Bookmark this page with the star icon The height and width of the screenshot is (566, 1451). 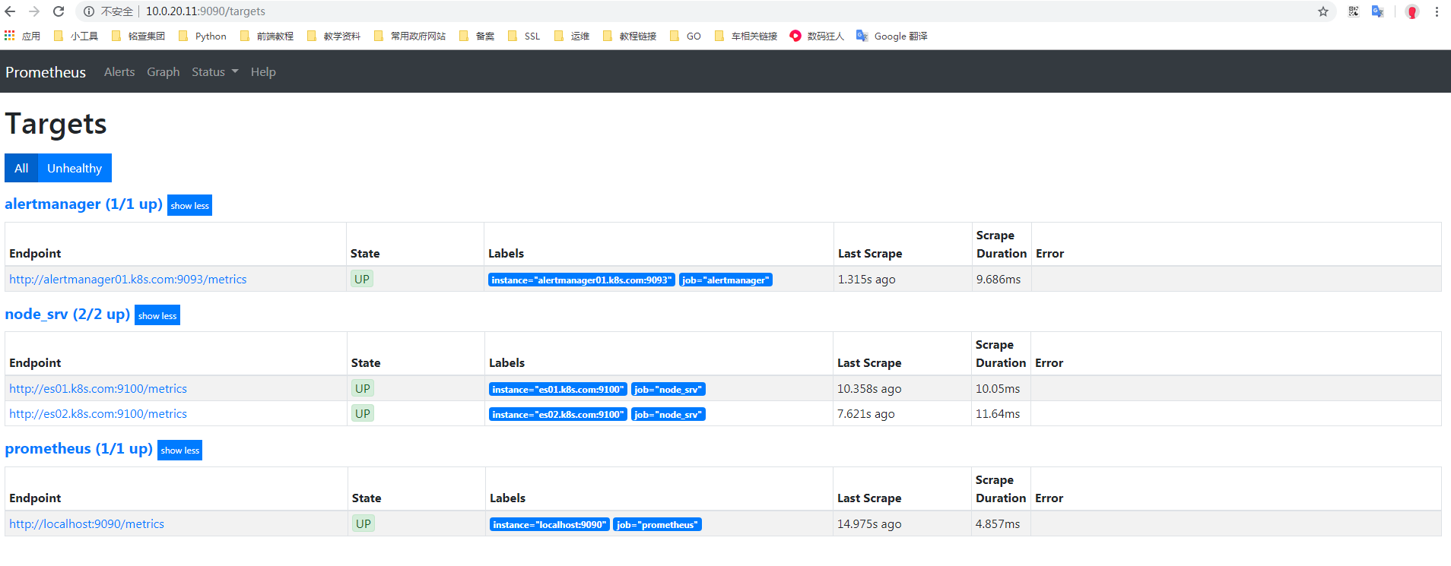[x=1323, y=11]
